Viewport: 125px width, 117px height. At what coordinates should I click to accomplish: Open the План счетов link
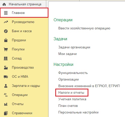click(68, 106)
